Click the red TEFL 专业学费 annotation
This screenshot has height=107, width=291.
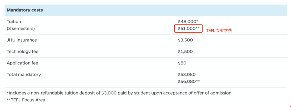pos(219,31)
